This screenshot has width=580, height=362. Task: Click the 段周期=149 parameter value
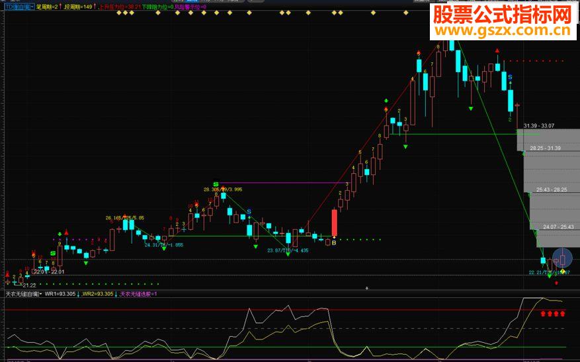point(78,7)
